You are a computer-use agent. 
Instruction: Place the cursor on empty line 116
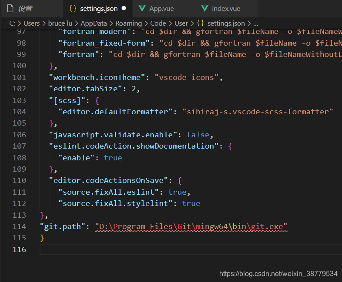point(191,249)
